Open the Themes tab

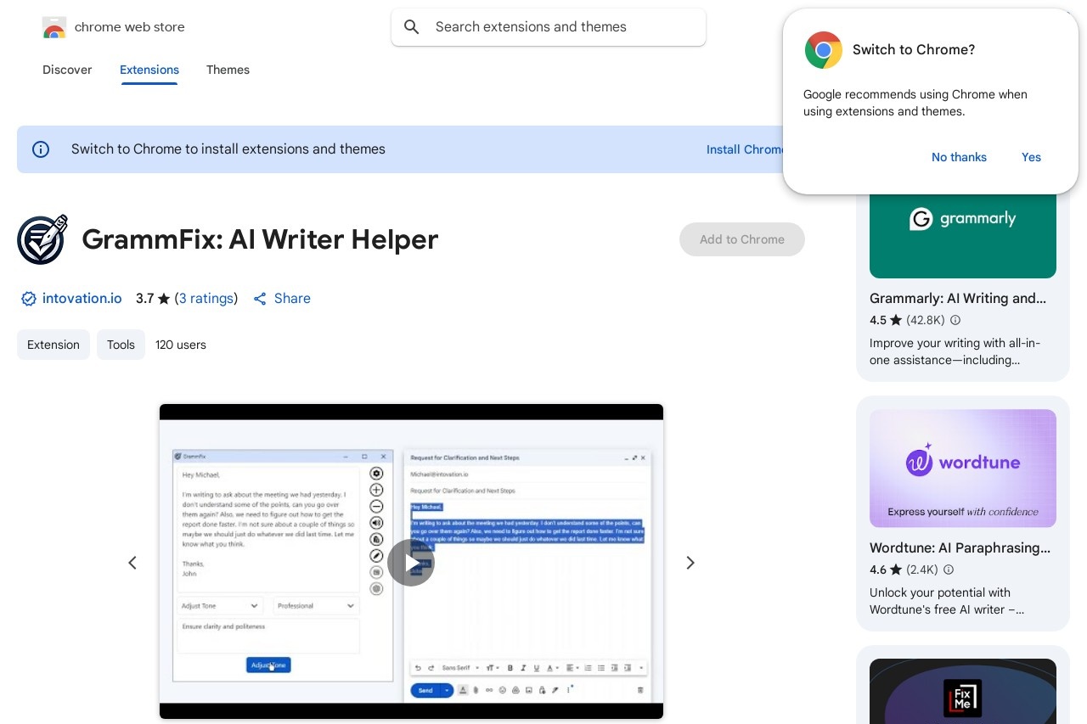point(228,70)
